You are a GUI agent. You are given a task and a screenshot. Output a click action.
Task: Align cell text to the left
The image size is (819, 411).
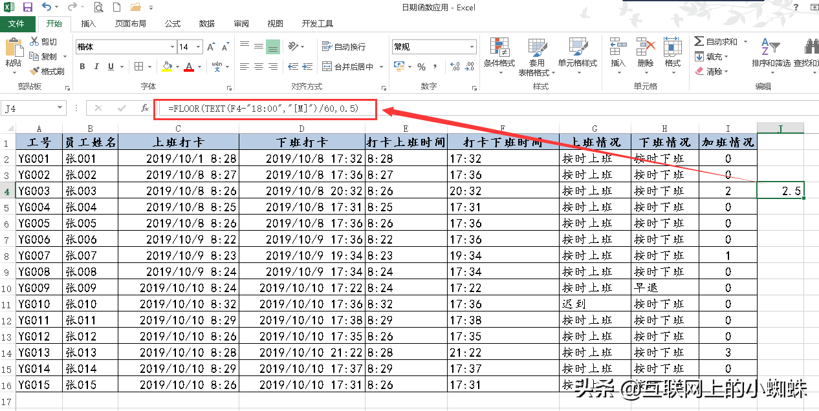[245, 67]
